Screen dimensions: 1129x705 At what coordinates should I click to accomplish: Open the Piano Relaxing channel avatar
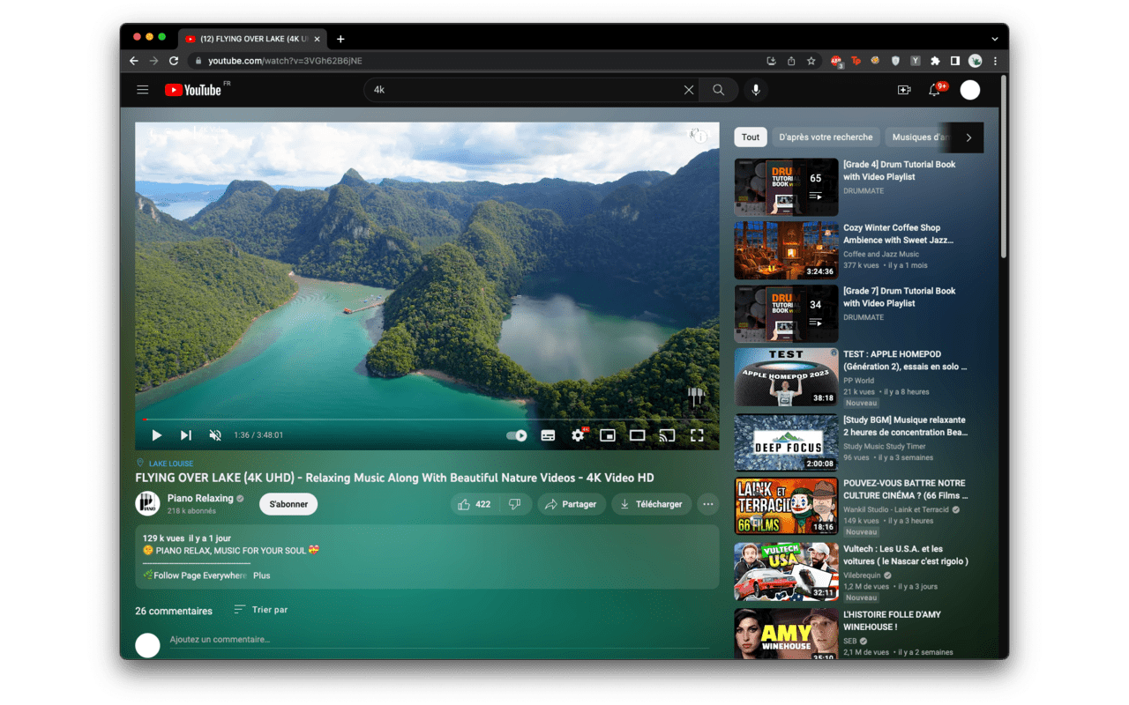[x=147, y=504]
